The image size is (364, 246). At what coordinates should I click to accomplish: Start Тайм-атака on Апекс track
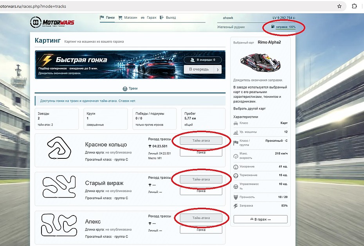click(x=201, y=218)
